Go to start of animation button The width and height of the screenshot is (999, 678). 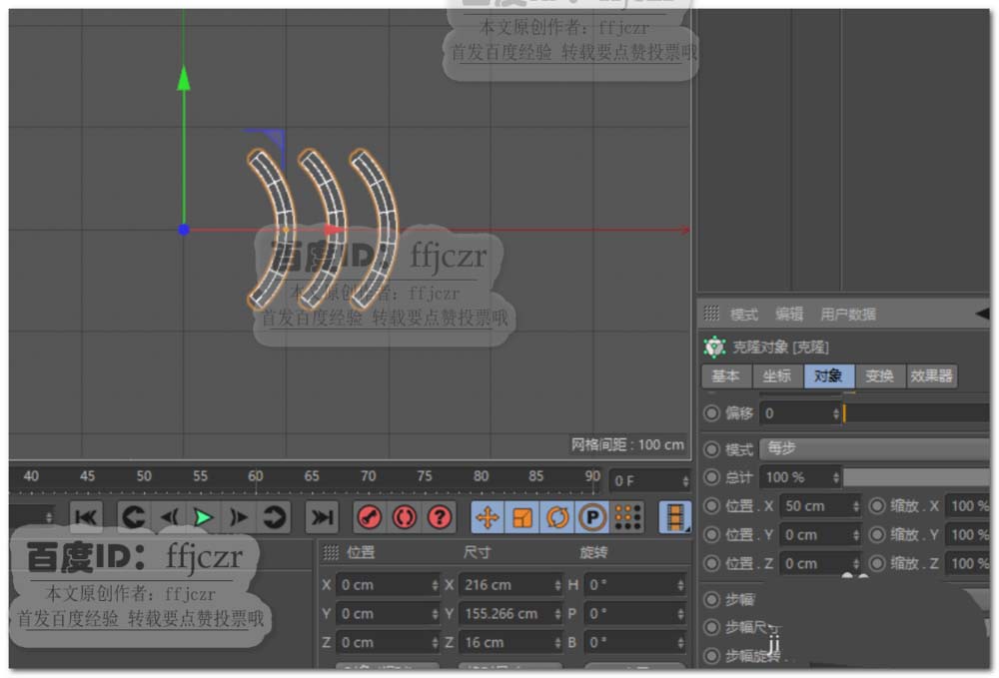click(85, 516)
